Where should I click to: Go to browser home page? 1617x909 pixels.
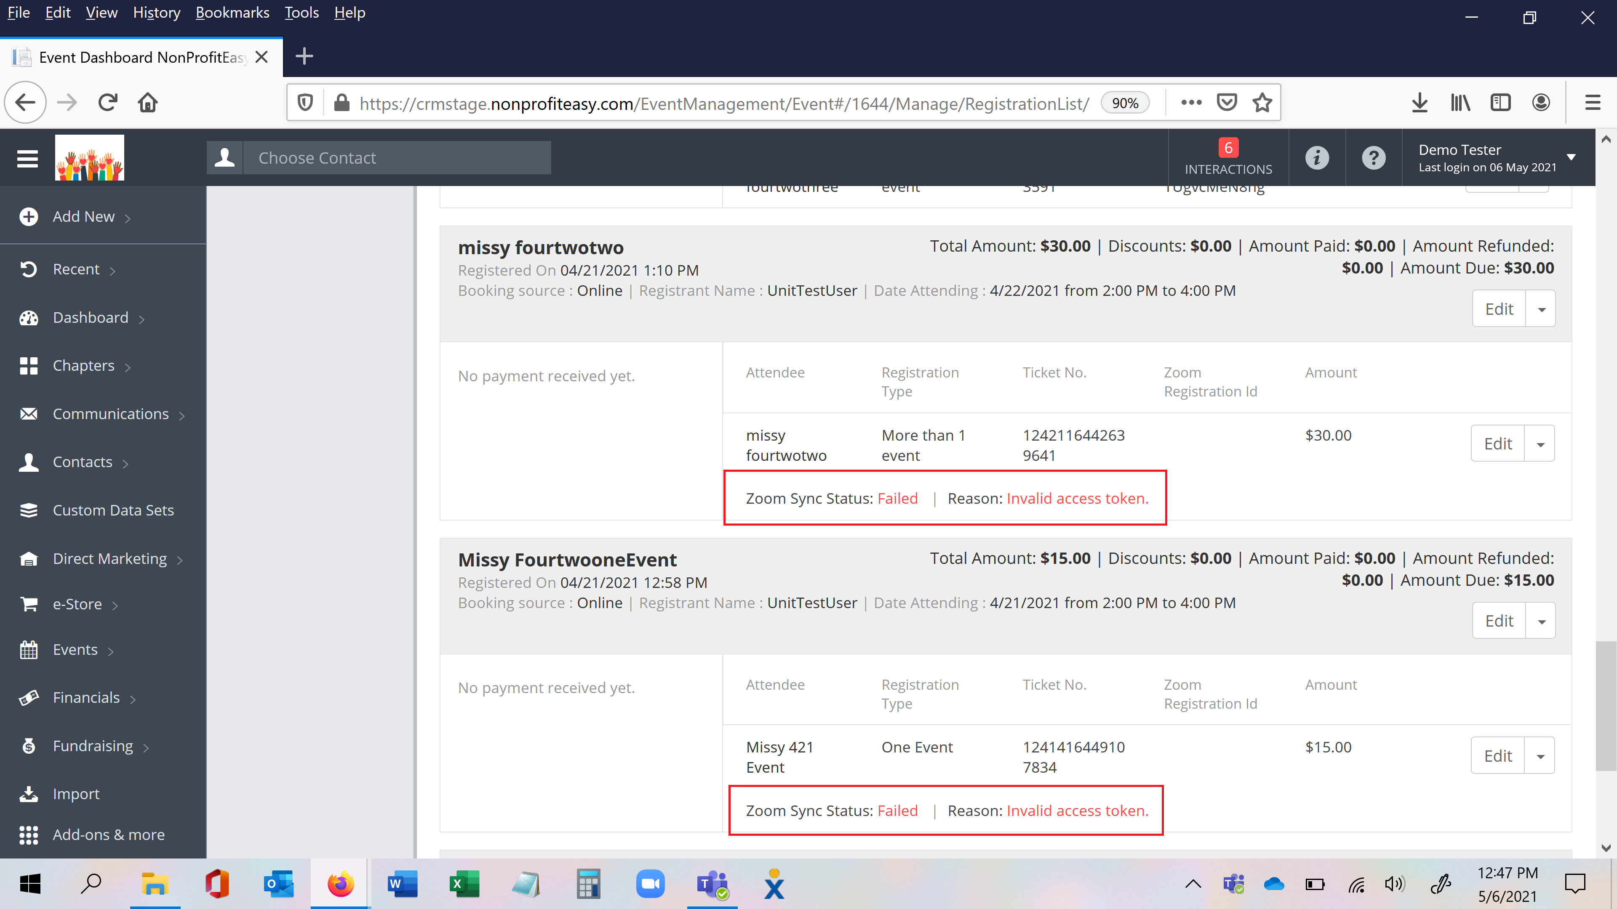pyautogui.click(x=148, y=102)
